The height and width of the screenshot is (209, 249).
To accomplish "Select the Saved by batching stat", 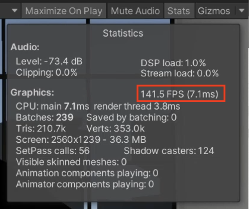I will coord(131,118).
